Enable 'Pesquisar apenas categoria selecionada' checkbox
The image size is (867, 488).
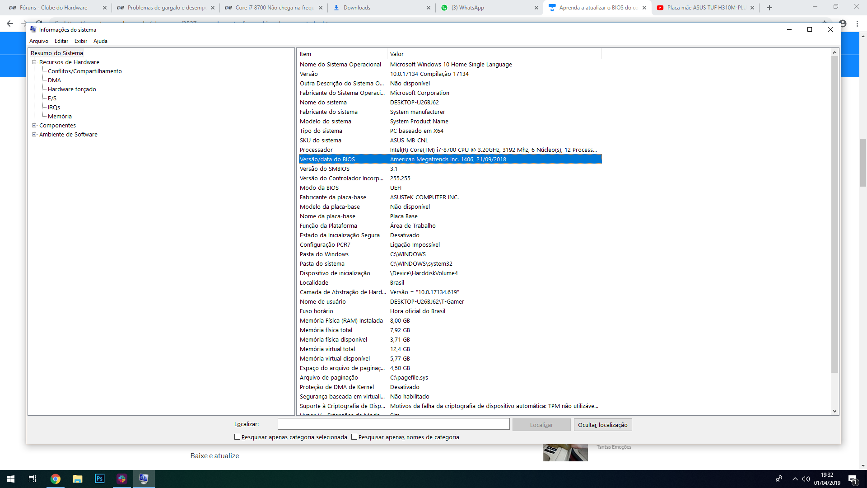pyautogui.click(x=237, y=437)
